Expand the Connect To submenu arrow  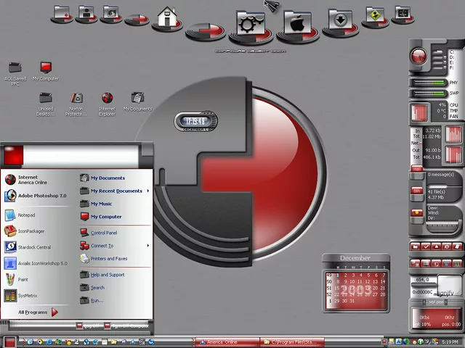tap(147, 246)
